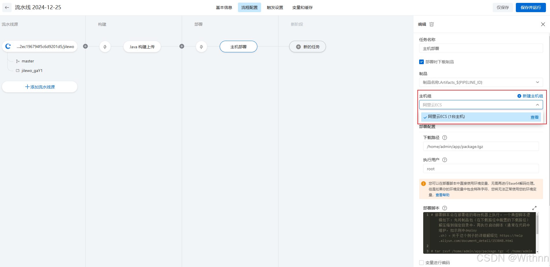Viewport: 550px width, 267px height.
Task: Click 新的任务 to add a task in 新阶段
Action: click(x=307, y=47)
